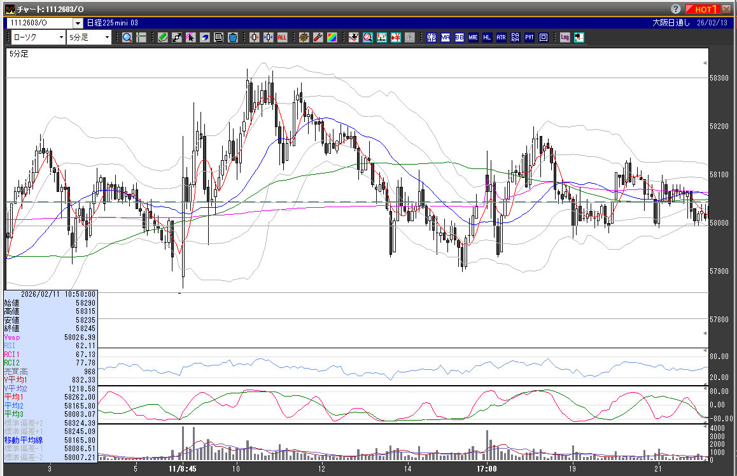
Task: Click the red ALL toolbar button
Action: [x=282, y=37]
